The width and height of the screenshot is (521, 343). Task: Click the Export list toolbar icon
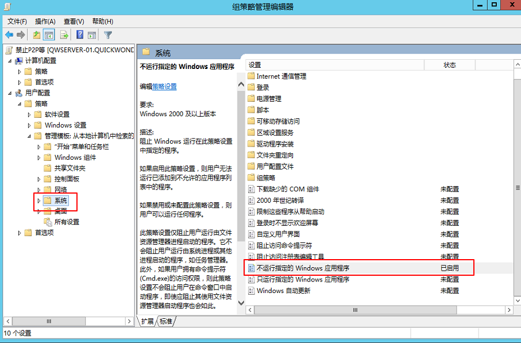[x=65, y=35]
